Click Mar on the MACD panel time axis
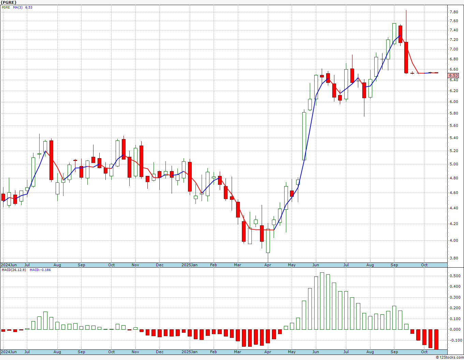This screenshot has width=464, height=360. [238, 352]
